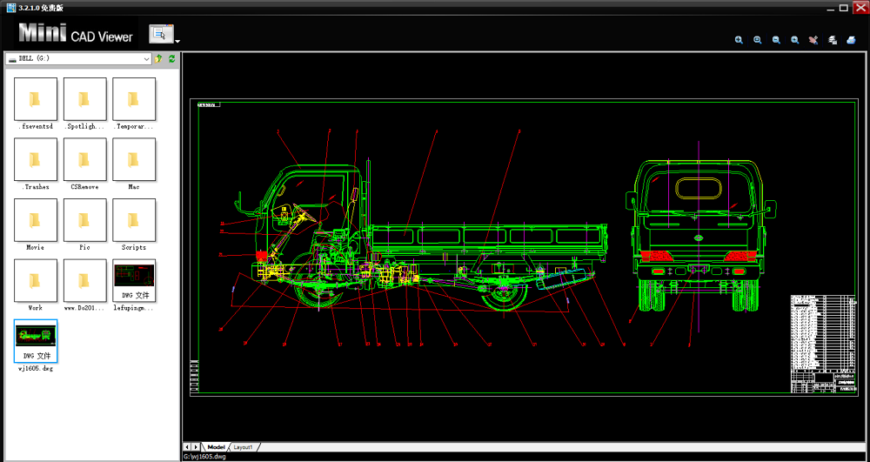Open the layers manager icon

833,40
